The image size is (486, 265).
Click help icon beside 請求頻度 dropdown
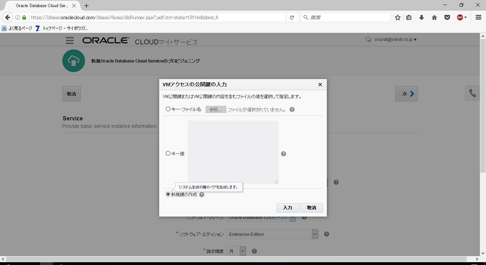[x=254, y=251]
